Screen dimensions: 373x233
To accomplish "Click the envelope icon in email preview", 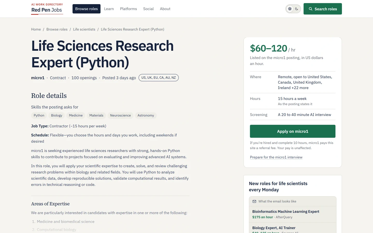I will point(254,201).
